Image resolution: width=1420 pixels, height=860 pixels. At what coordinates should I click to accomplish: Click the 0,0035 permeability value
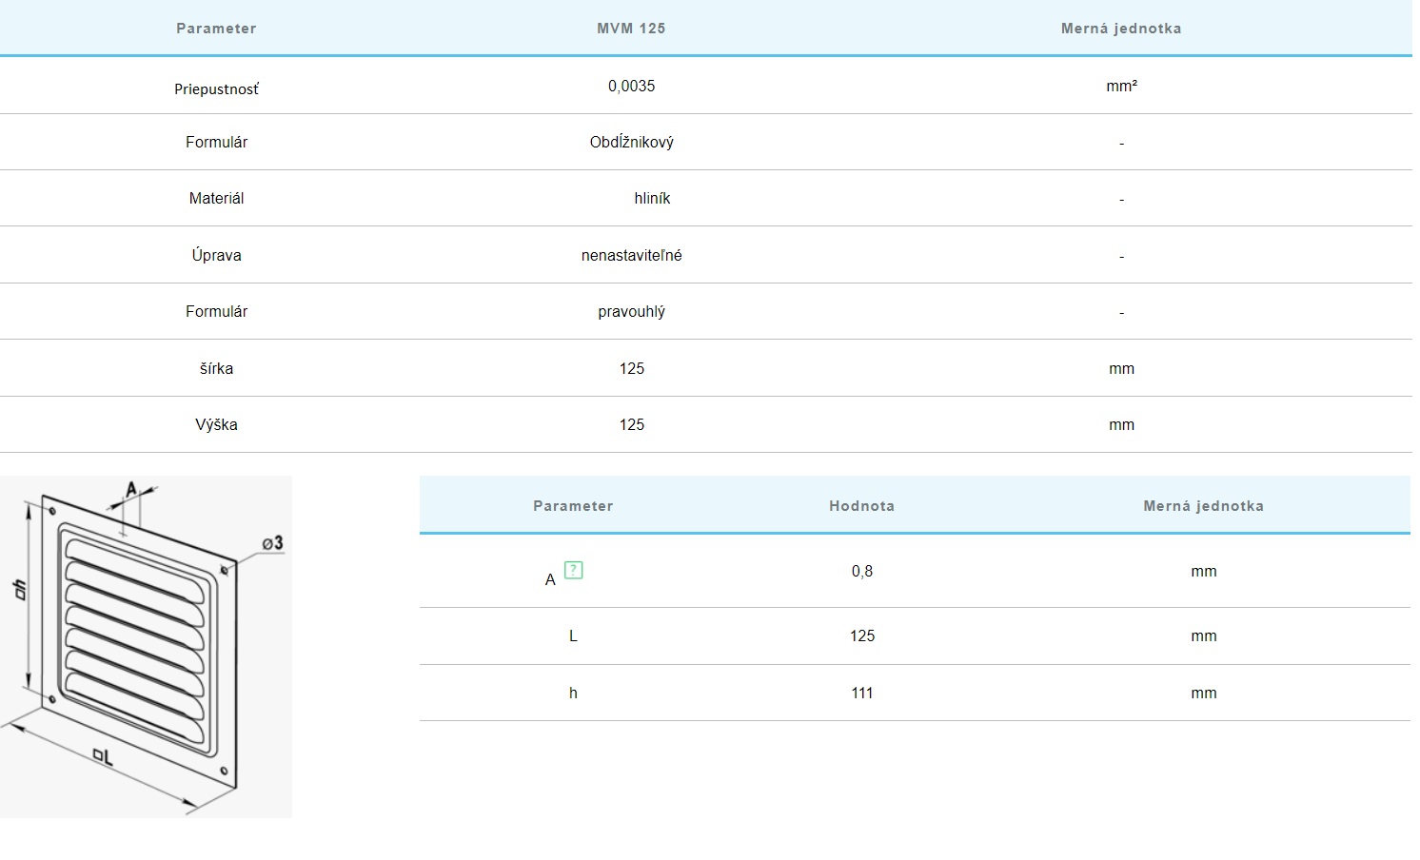pos(631,86)
